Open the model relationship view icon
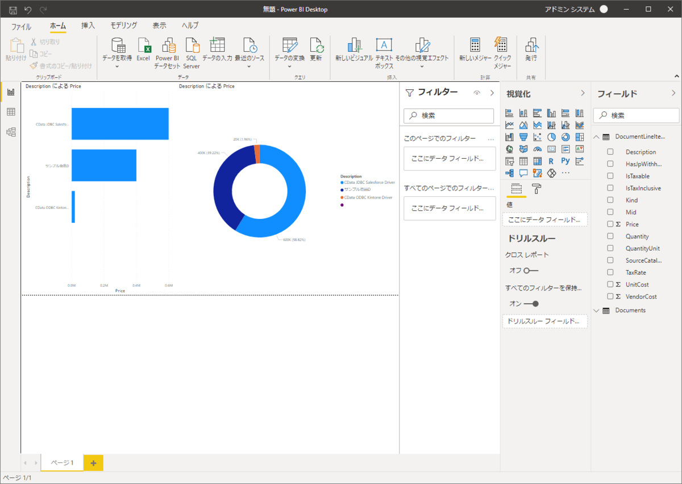The height and width of the screenshot is (484, 682). coord(11,132)
